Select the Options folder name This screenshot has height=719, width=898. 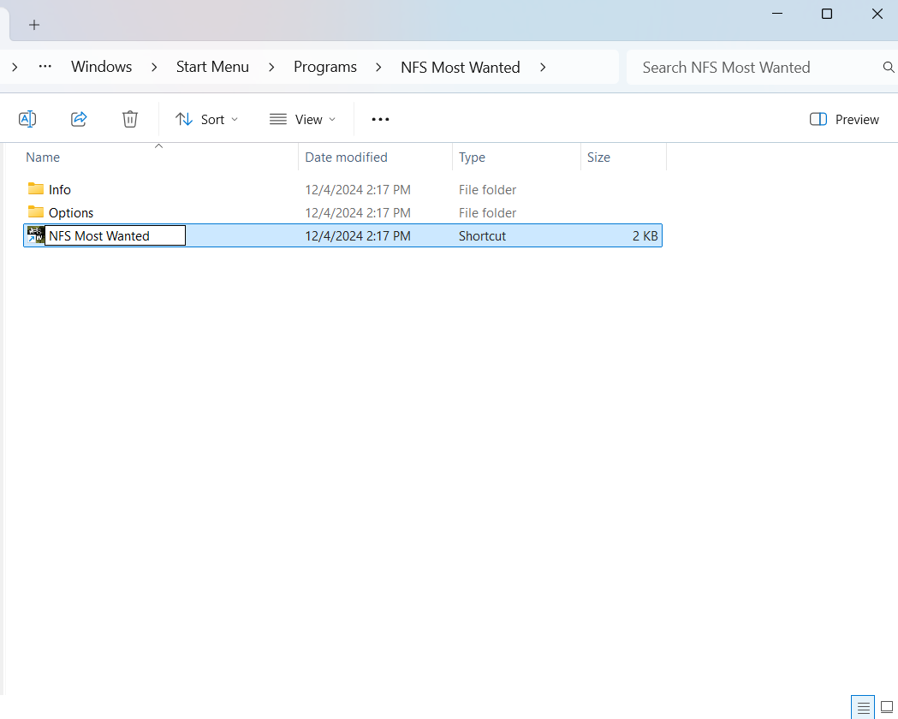point(71,213)
